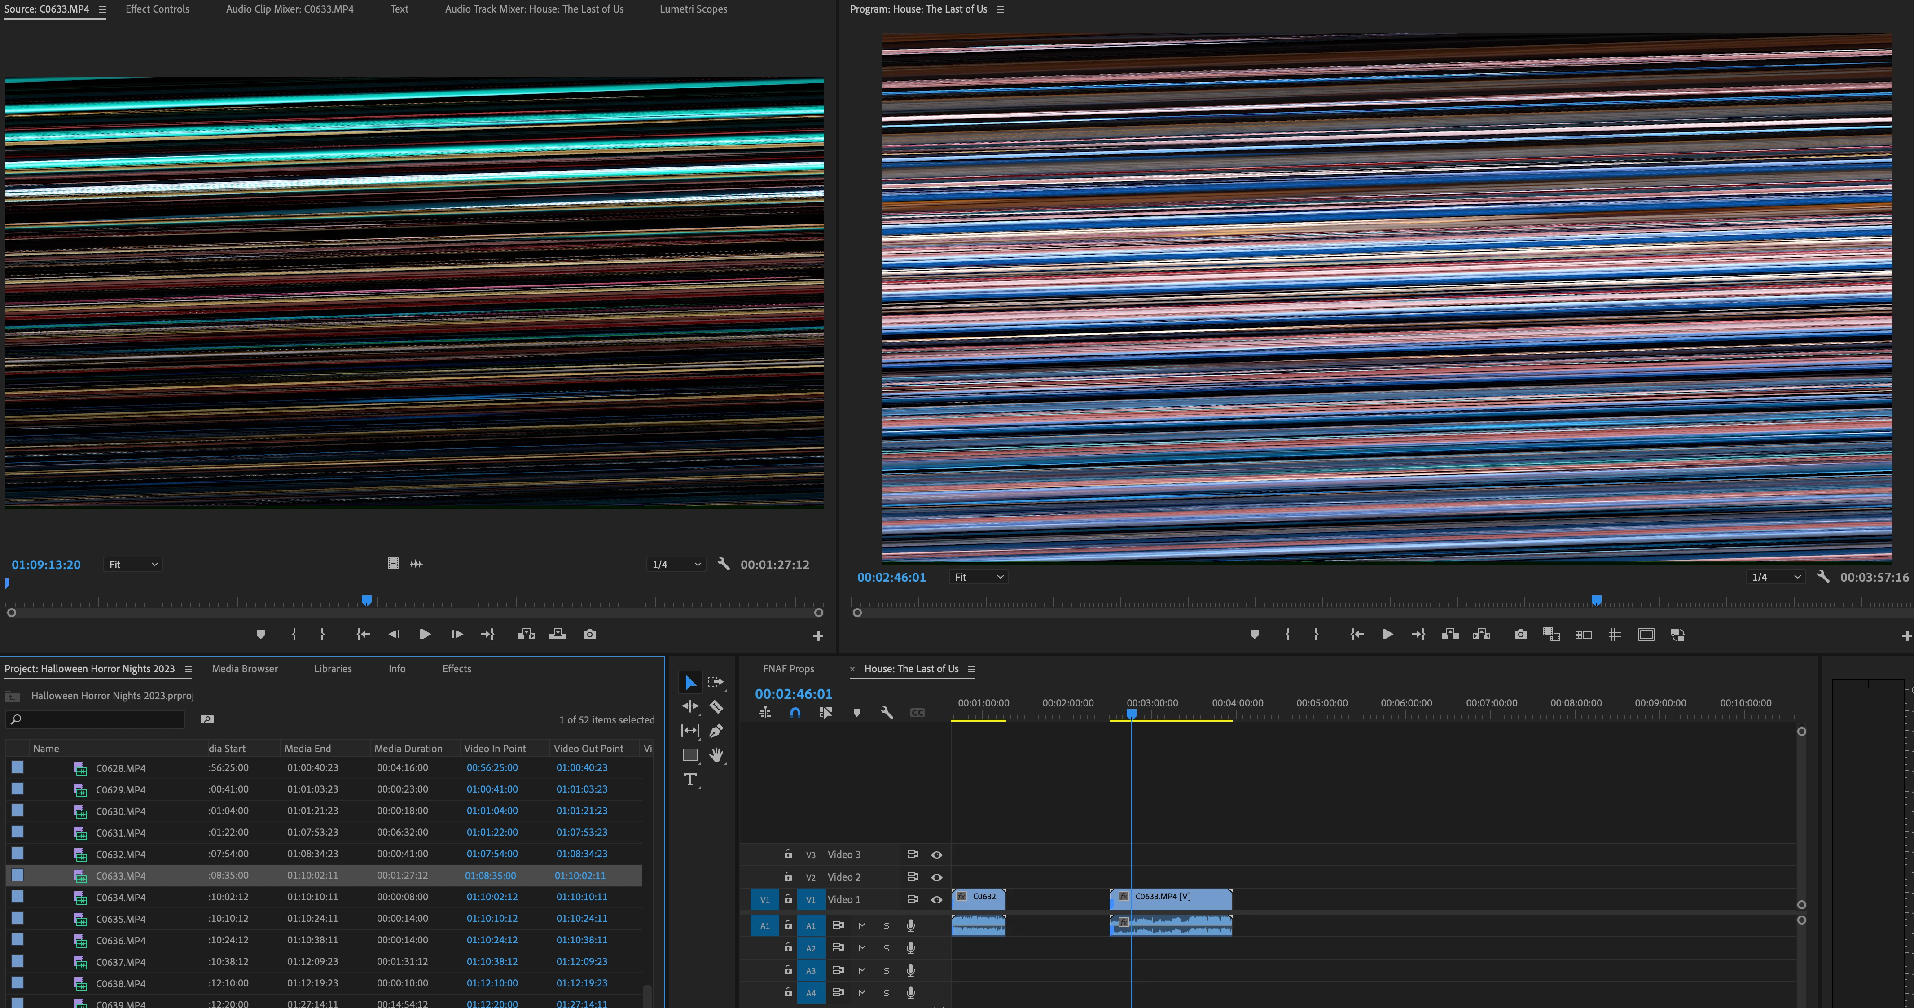
Task: Hide Video 3 track output eye
Action: (x=936, y=854)
